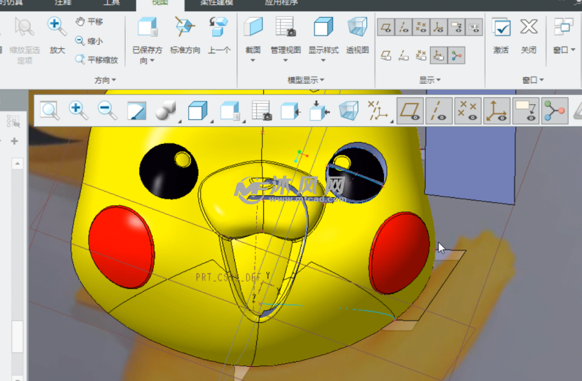This screenshot has width=582, height=381.
Task: Toggle plane display in ribbon 显示 group
Action: (386, 27)
